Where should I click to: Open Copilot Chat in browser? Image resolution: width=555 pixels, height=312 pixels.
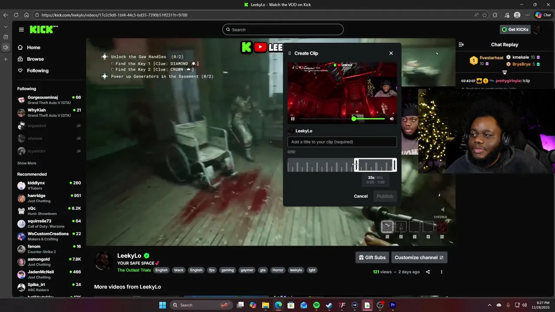pos(543,15)
